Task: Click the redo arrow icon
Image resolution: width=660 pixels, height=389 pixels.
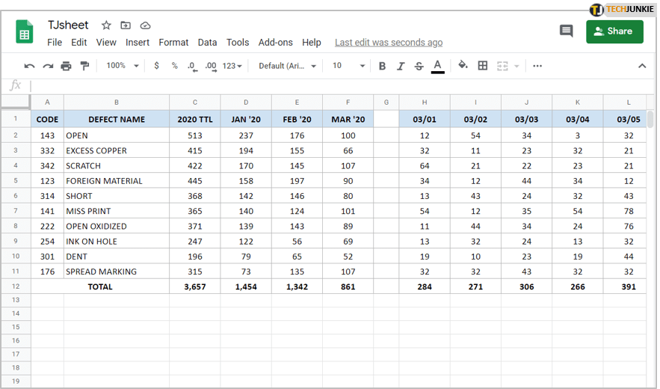Action: 48,66
